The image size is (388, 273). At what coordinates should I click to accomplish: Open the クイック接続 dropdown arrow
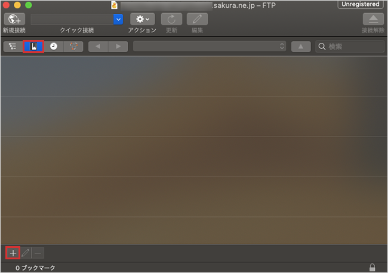[x=118, y=19]
